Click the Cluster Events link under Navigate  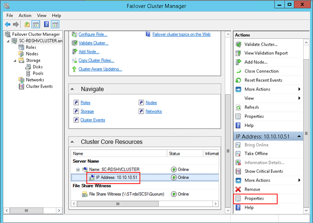point(93,120)
